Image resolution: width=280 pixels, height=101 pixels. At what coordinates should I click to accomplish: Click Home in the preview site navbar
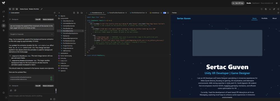255,18
